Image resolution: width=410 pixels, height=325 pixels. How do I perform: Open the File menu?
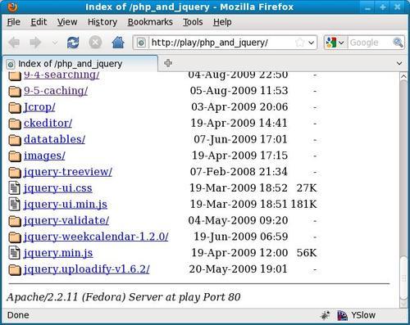[14, 22]
